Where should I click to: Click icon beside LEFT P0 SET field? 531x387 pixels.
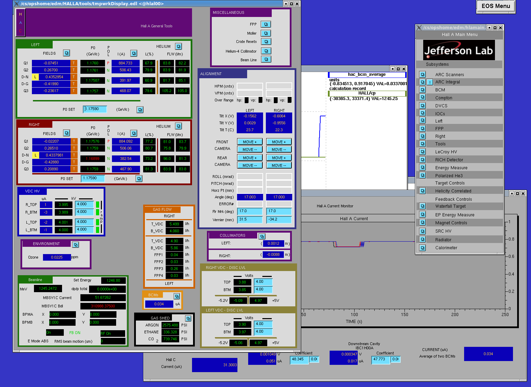pos(140,110)
